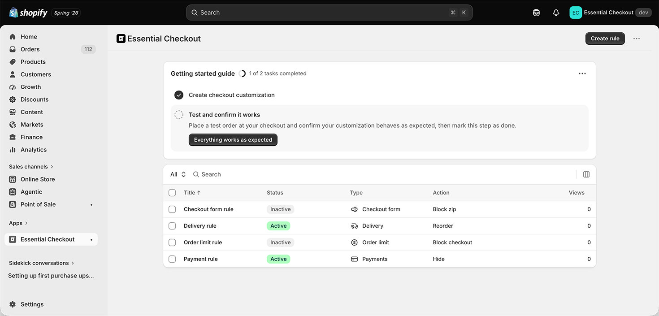
Task: Click the Shopify logo
Action: pos(28,13)
